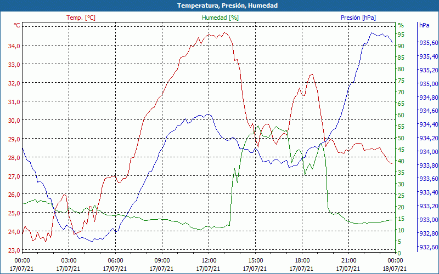Click pressure axis value "935,00"
The height and width of the screenshot is (274, 439).
coord(429,84)
